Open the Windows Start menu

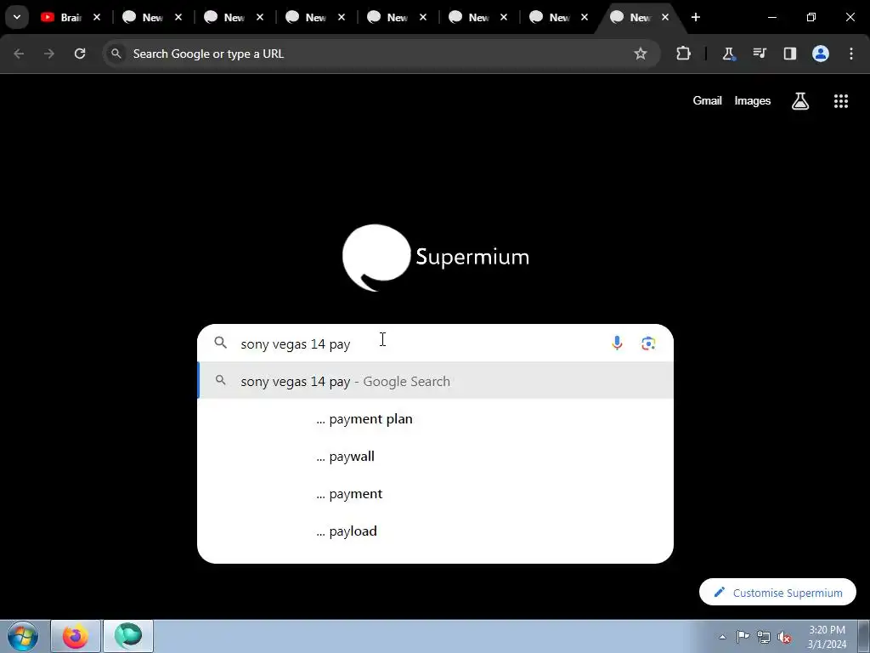coord(23,636)
